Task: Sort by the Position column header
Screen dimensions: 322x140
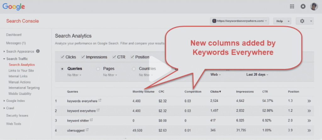Action: tap(293, 92)
